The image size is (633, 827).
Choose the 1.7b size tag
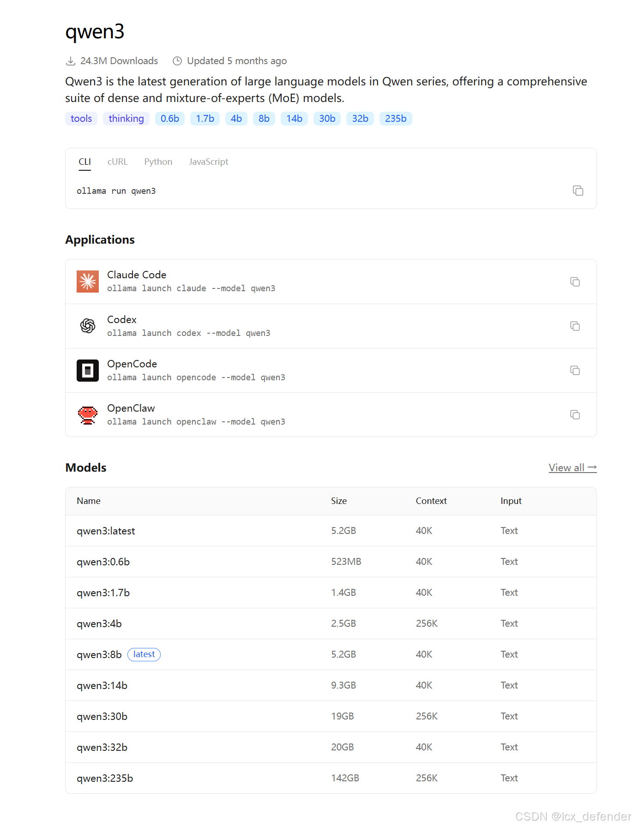tap(205, 119)
